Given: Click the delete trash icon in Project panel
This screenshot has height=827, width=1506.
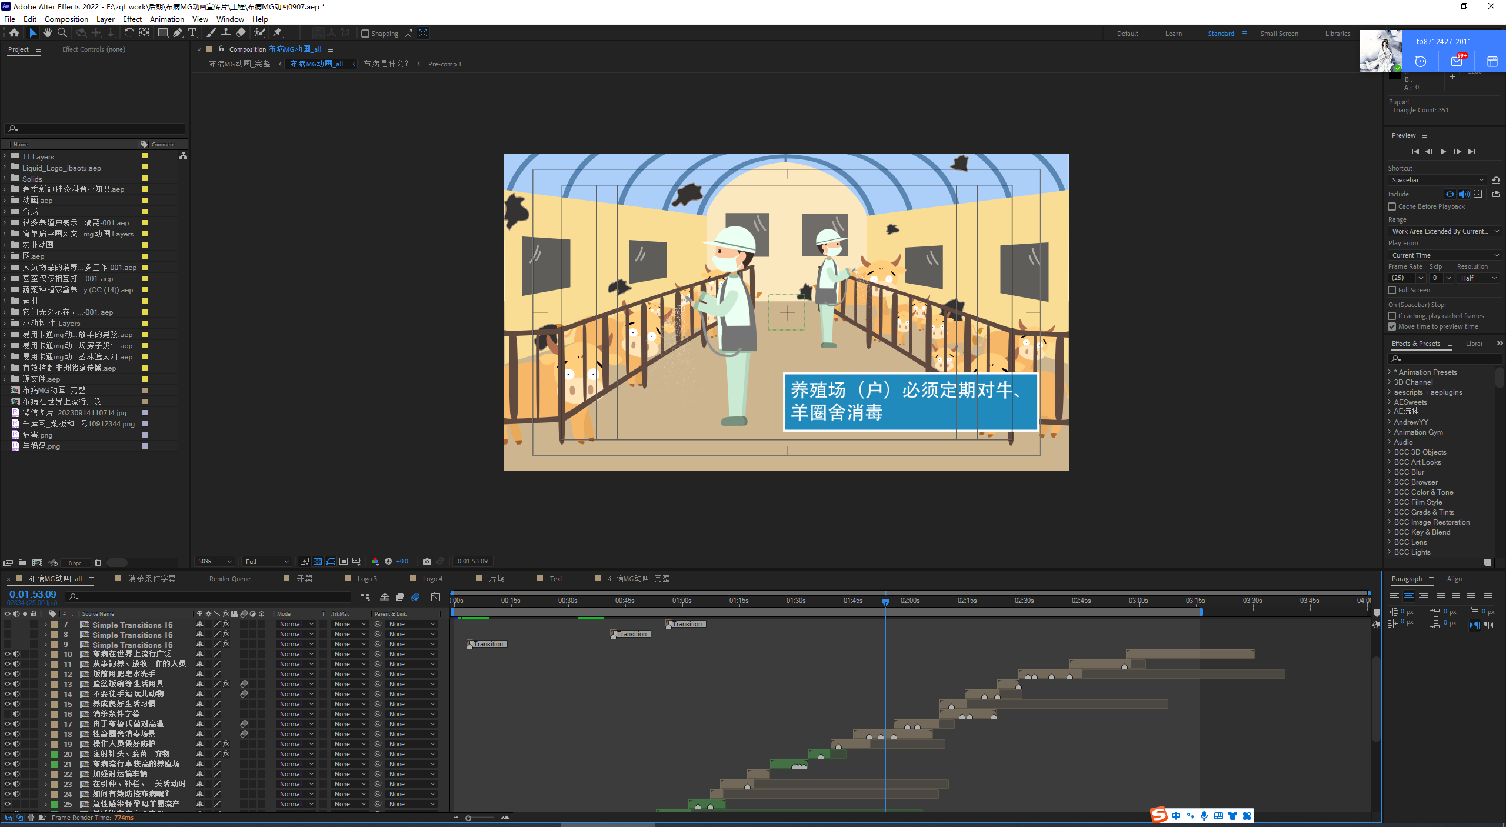Looking at the screenshot, I should coord(98,563).
